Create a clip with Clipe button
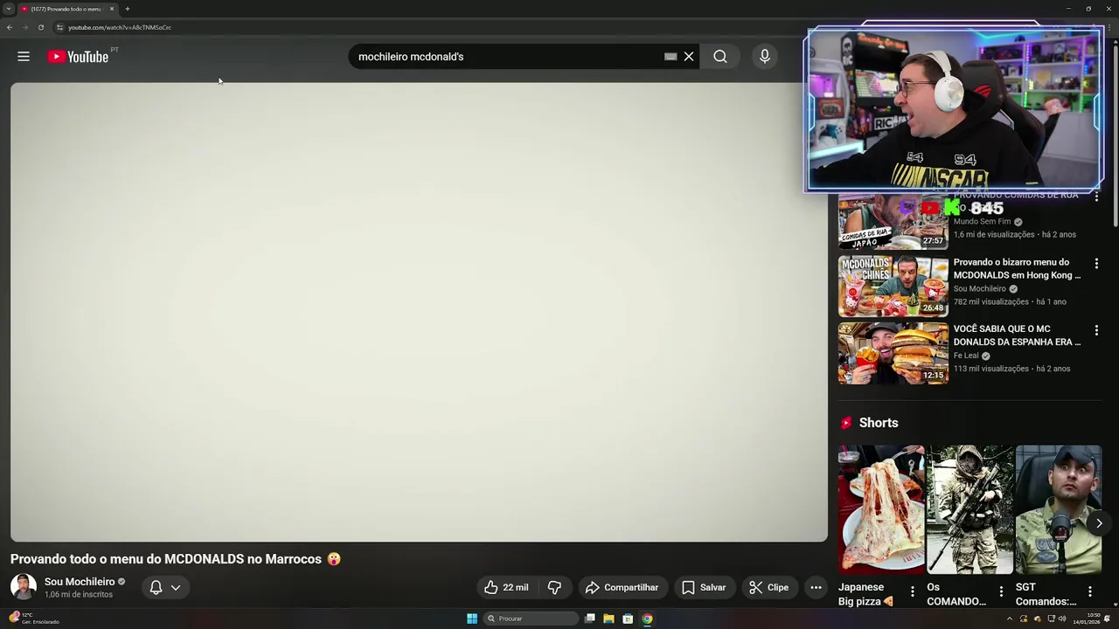This screenshot has height=629, width=1119. coord(768,587)
